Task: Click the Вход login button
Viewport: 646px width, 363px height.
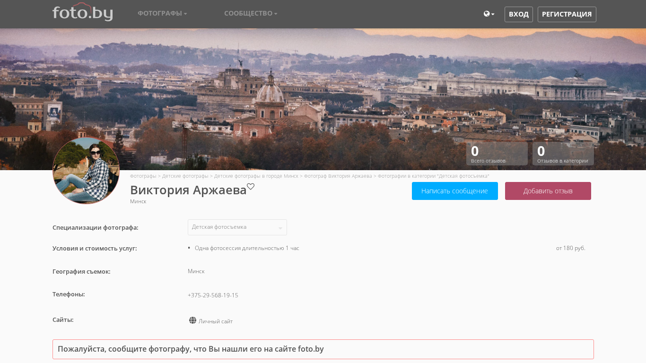Action: pos(519,14)
